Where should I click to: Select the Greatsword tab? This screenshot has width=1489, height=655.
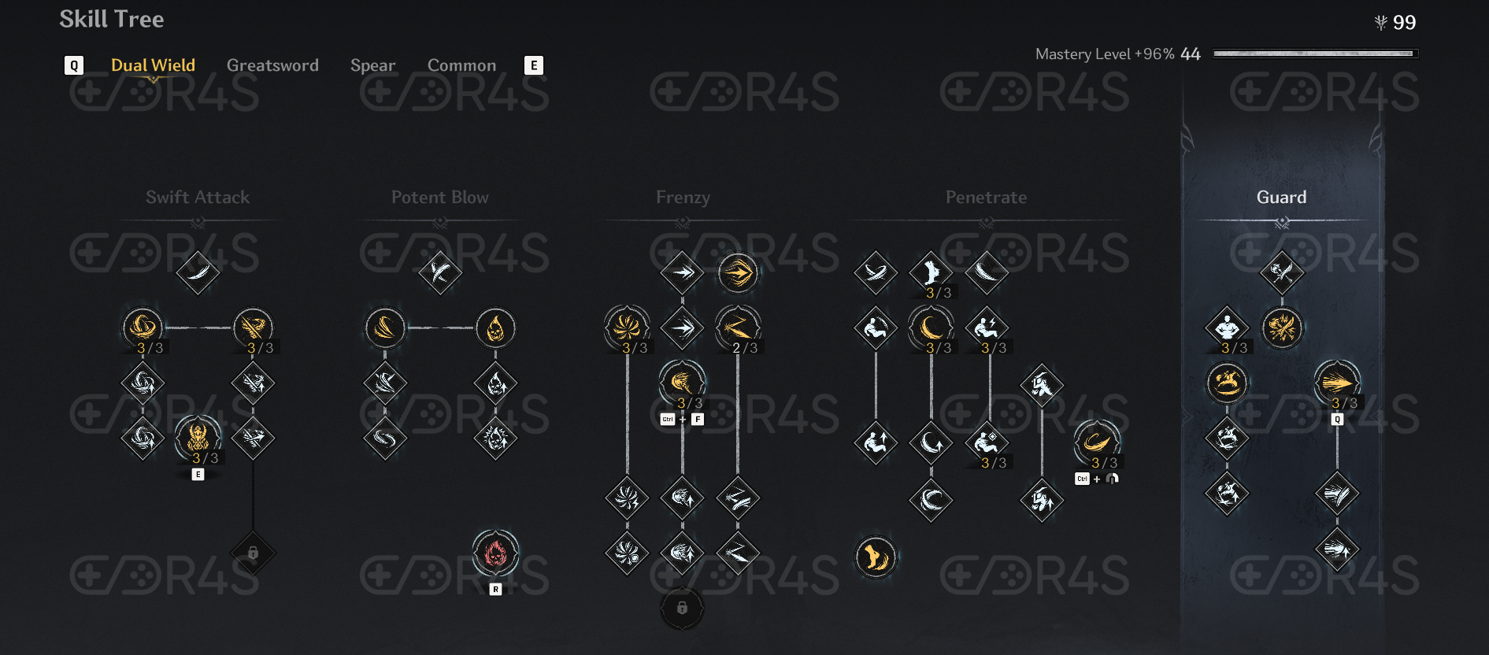272,65
